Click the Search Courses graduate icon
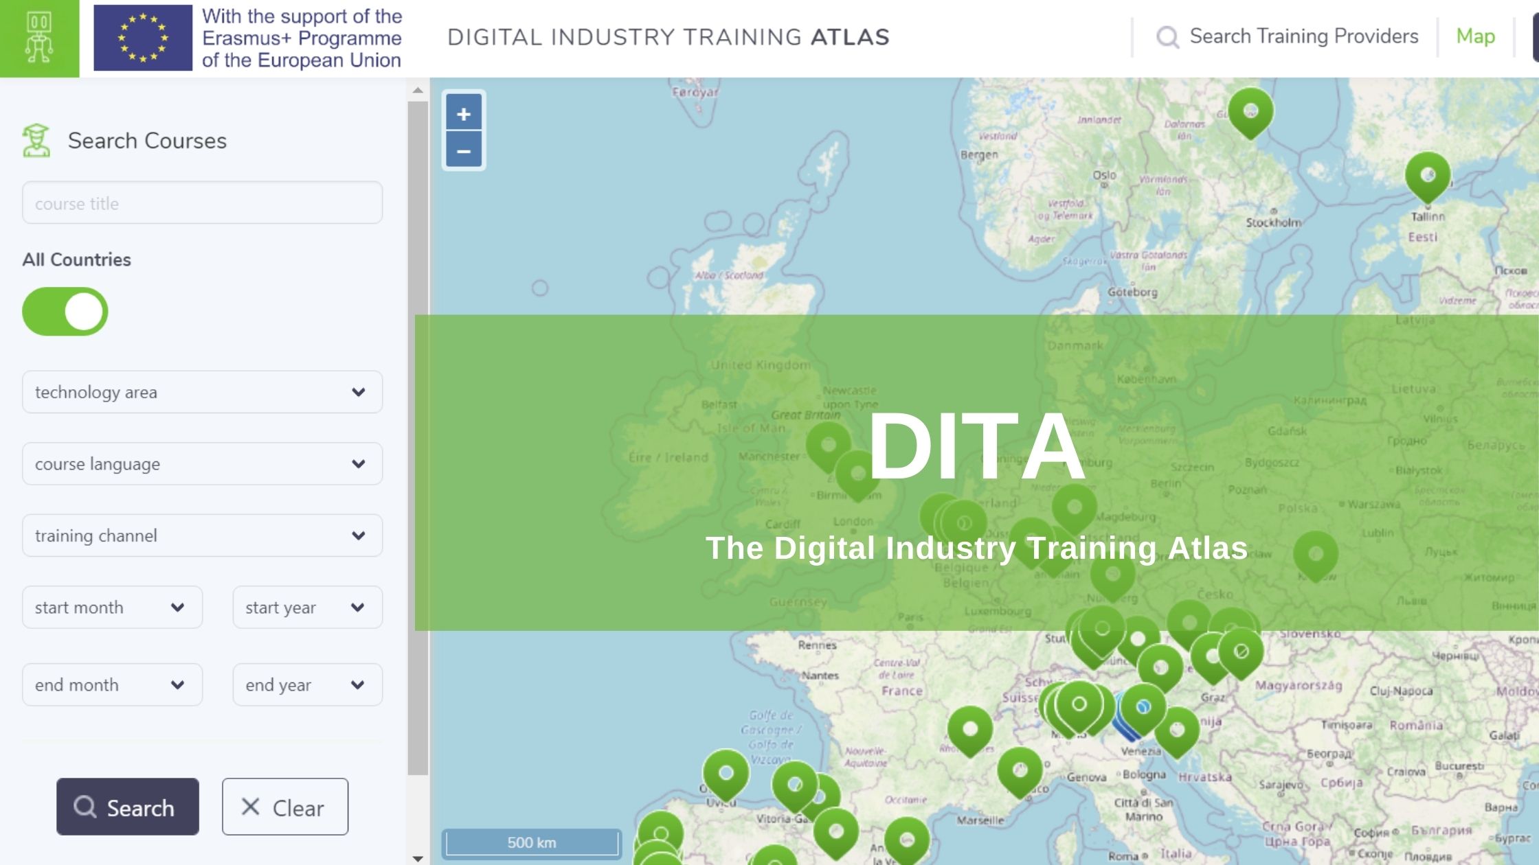This screenshot has height=865, width=1539. pos(36,141)
